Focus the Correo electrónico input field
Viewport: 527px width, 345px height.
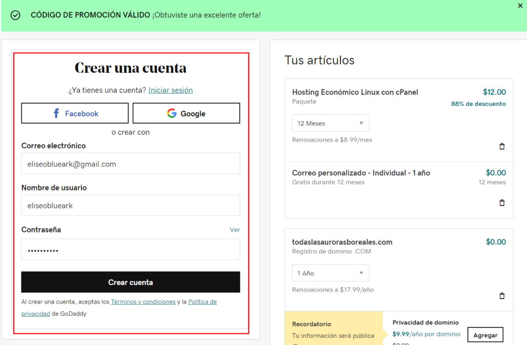coord(130,163)
